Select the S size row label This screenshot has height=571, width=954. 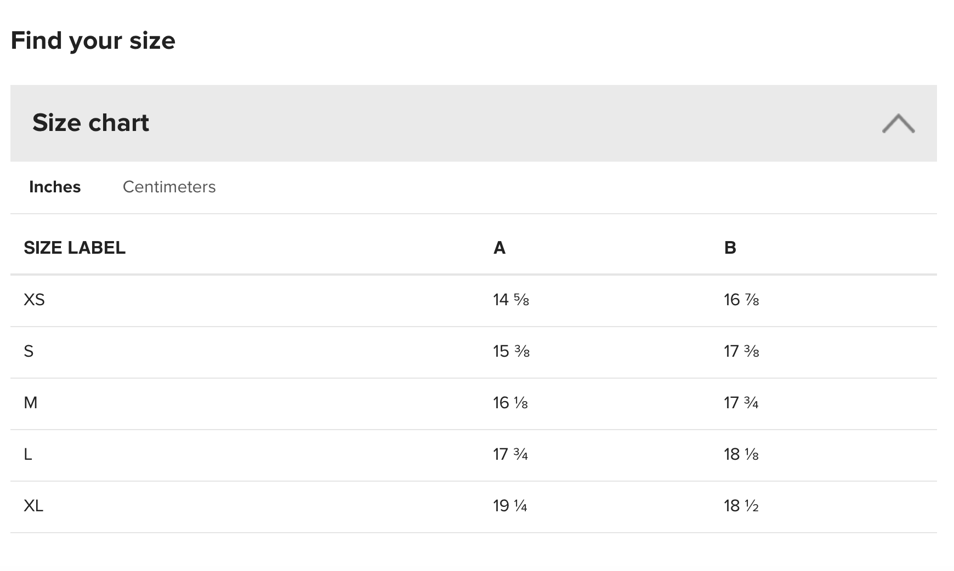click(29, 351)
